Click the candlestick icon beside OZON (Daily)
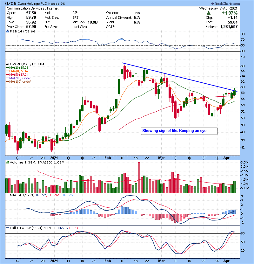This screenshot has height=264, width=254. click(7, 64)
